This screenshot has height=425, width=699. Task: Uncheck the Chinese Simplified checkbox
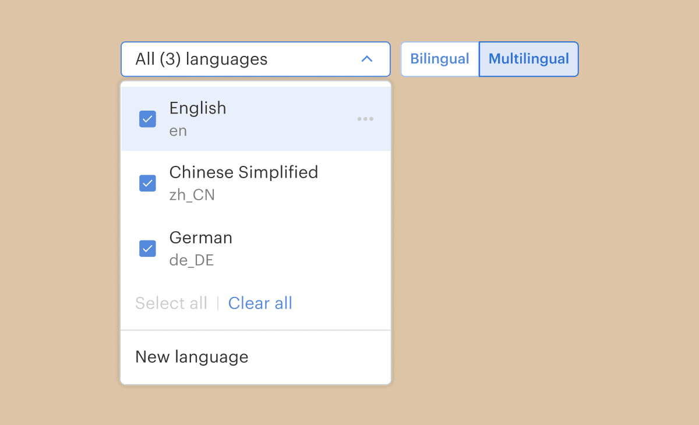pos(147,183)
